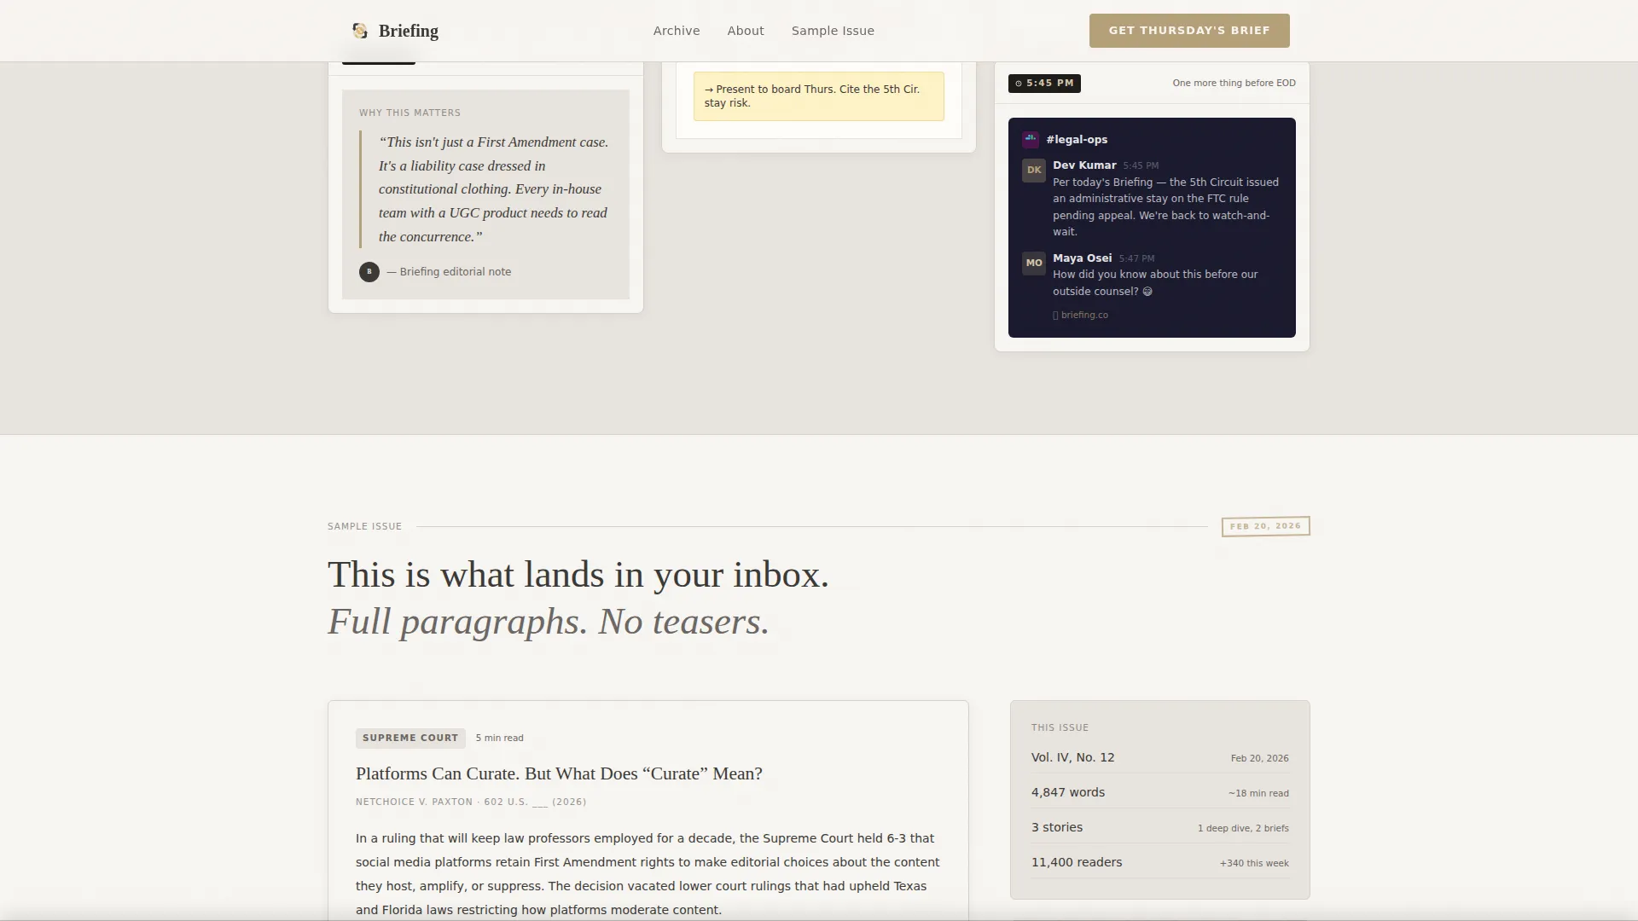Click the DK avatar for Dev Kumar
This screenshot has height=921, width=1638.
1034,170
